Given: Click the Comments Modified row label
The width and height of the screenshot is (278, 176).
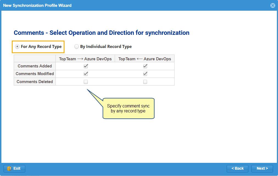Looking at the screenshot, I should [x=35, y=74].
